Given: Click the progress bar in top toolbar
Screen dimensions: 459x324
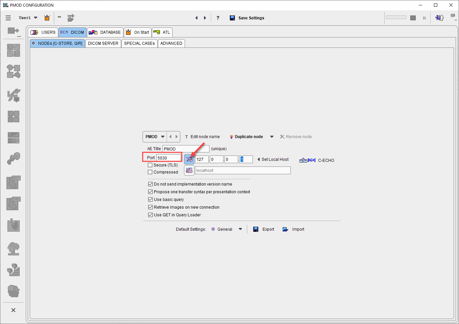Looking at the screenshot, I should [396, 17].
